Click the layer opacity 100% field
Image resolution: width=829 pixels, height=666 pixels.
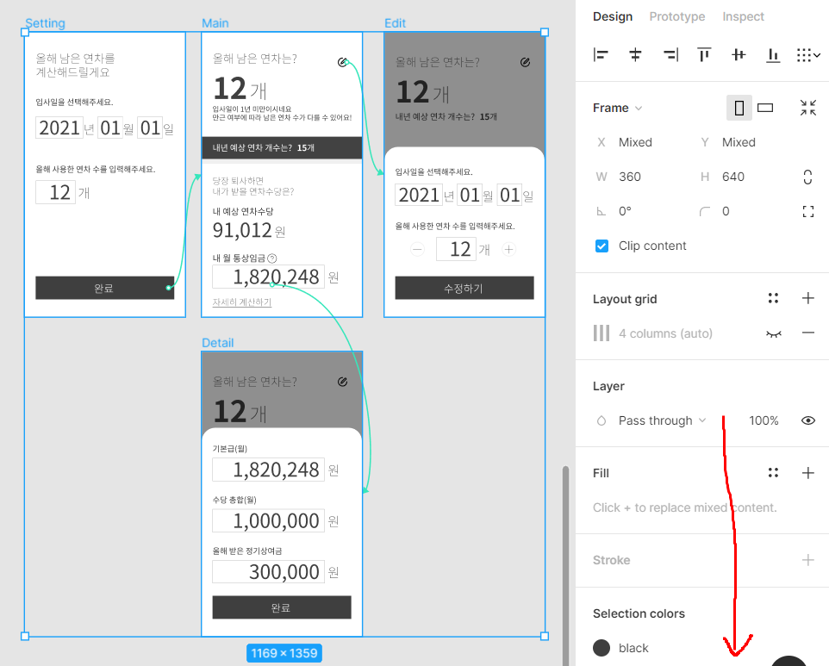coord(764,420)
